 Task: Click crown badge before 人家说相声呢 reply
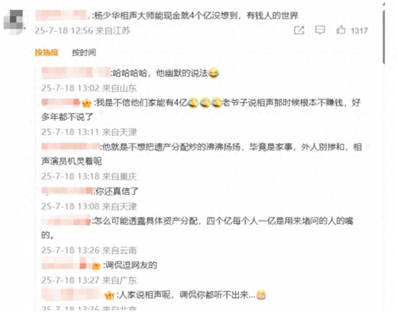109,295
